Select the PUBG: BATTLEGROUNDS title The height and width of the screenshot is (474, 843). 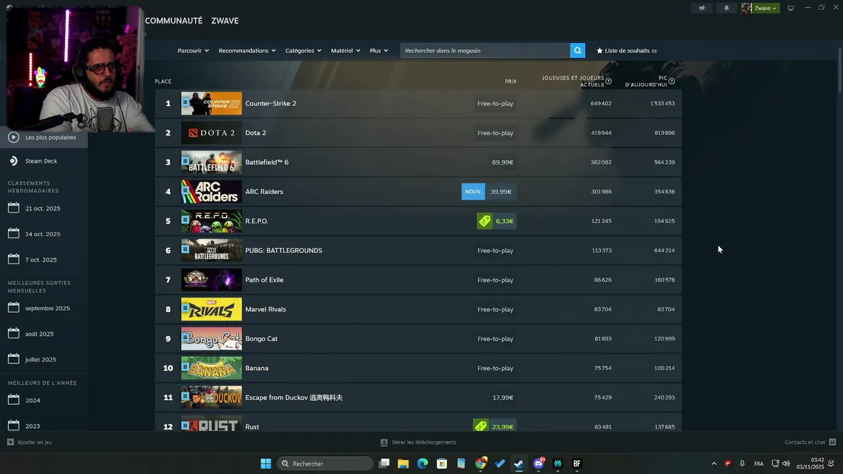coord(284,250)
